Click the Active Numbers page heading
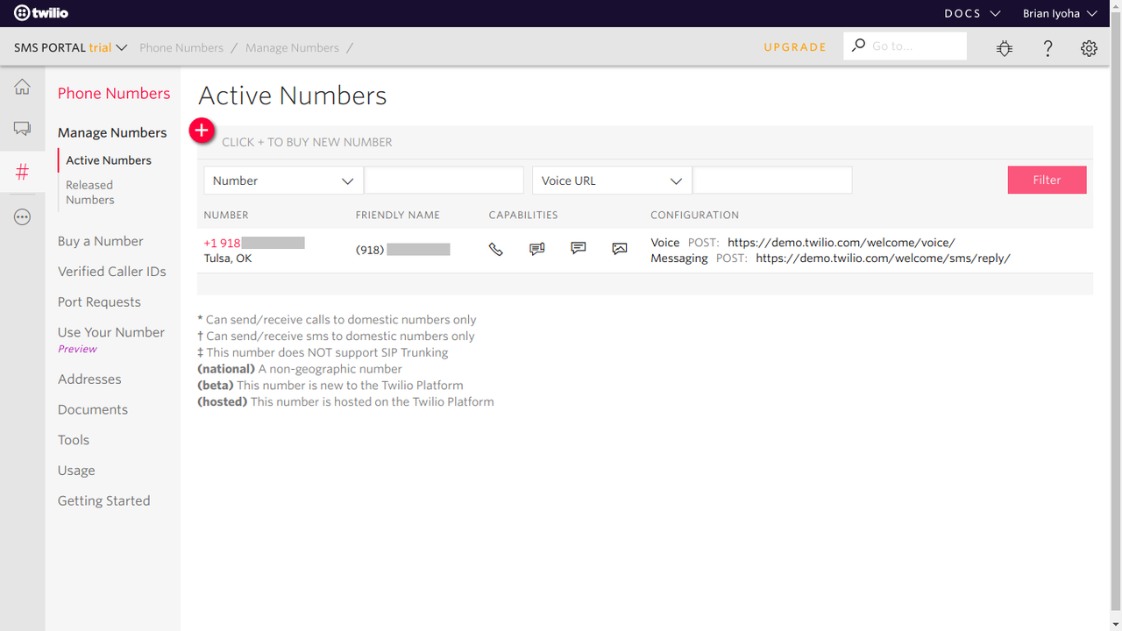Viewport: 1122px width, 631px height. [x=293, y=96]
